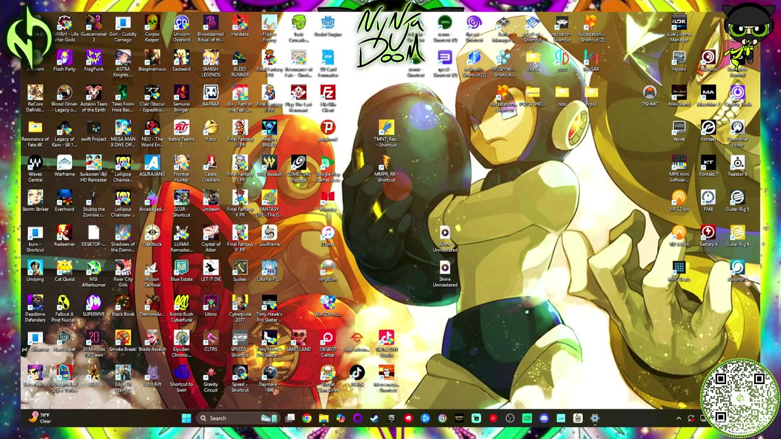This screenshot has width=781, height=439.
Task: Open the psiphon3 shortcut
Action: [328, 131]
